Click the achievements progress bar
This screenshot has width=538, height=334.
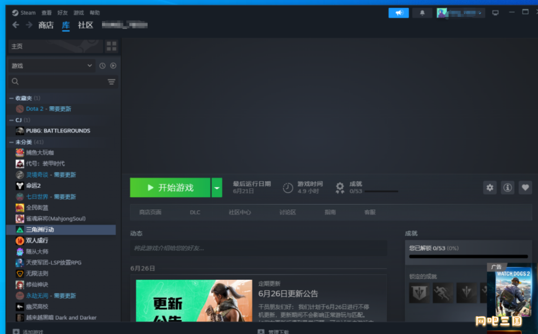[468, 256]
